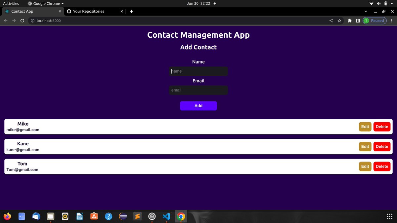This screenshot has width=397, height=223.
Task: Go forward in browser history
Action: pos(14,20)
